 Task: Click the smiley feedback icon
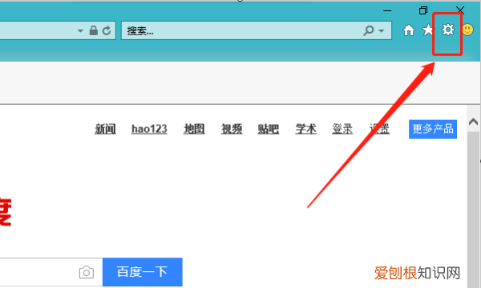tap(468, 30)
